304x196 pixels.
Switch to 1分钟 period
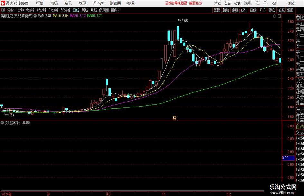coord(20,10)
